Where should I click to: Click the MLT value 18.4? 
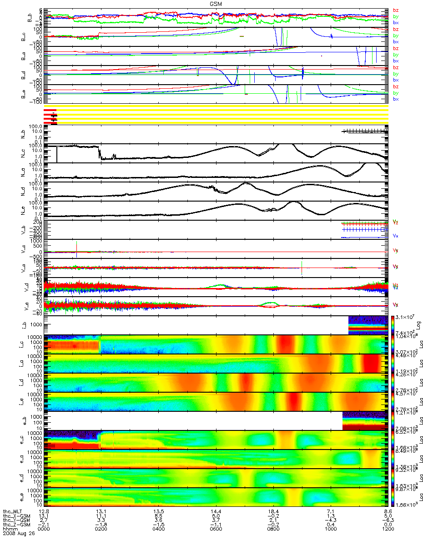click(273, 512)
